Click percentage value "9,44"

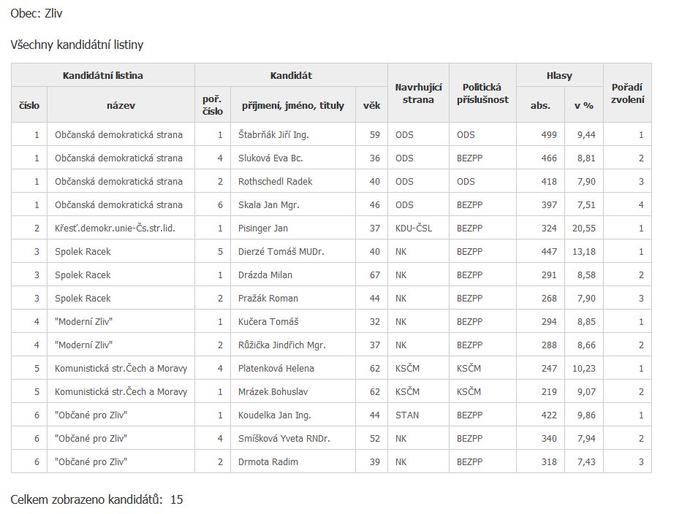coord(586,134)
